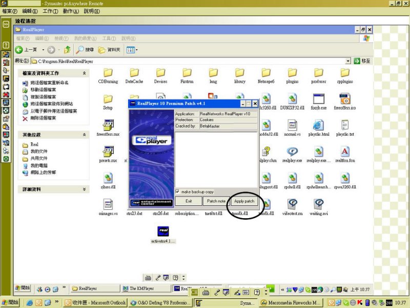Switch to Macromedia Fireworks taskbar button
Screen dimensions: 410x308
292,302
